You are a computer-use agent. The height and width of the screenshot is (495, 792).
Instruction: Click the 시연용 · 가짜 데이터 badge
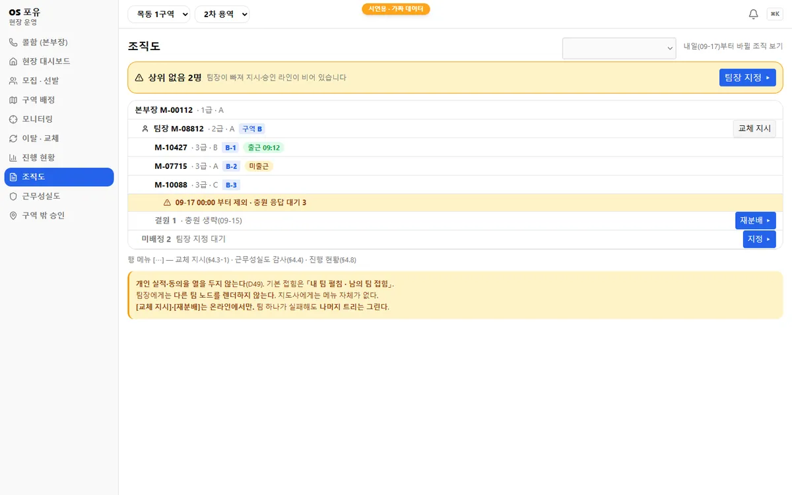click(396, 9)
